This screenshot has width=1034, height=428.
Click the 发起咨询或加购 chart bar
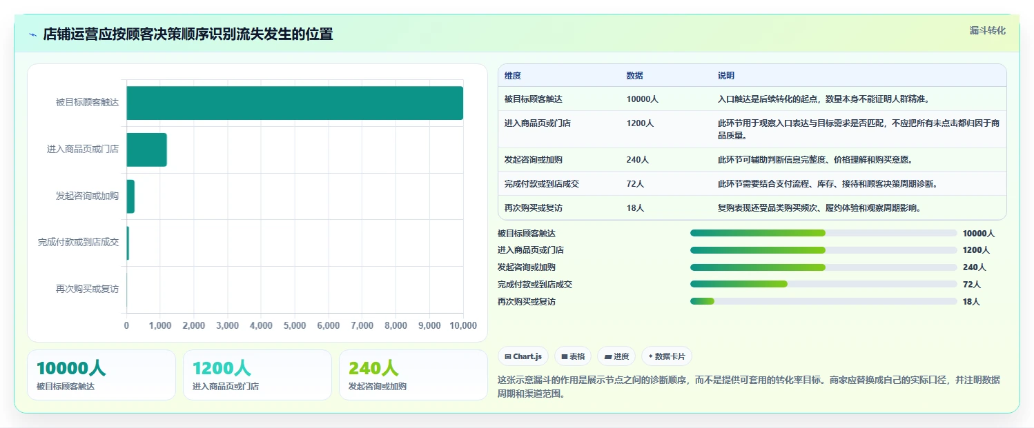point(130,196)
